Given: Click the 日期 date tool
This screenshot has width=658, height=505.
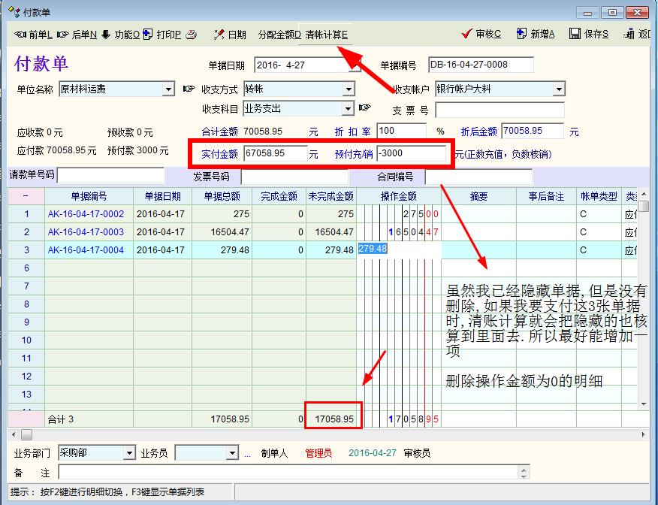Looking at the screenshot, I should coord(230,35).
